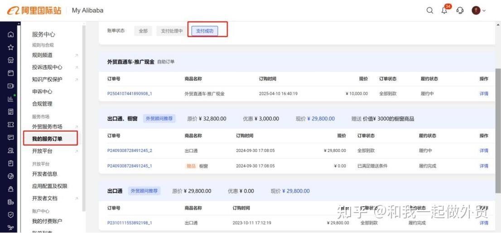Click the star favorites icon in sidebar
Image resolution: width=501 pixels, height=233 pixels.
pos(10,47)
